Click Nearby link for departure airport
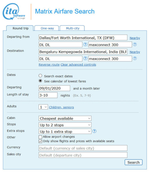 coord(135,38)
